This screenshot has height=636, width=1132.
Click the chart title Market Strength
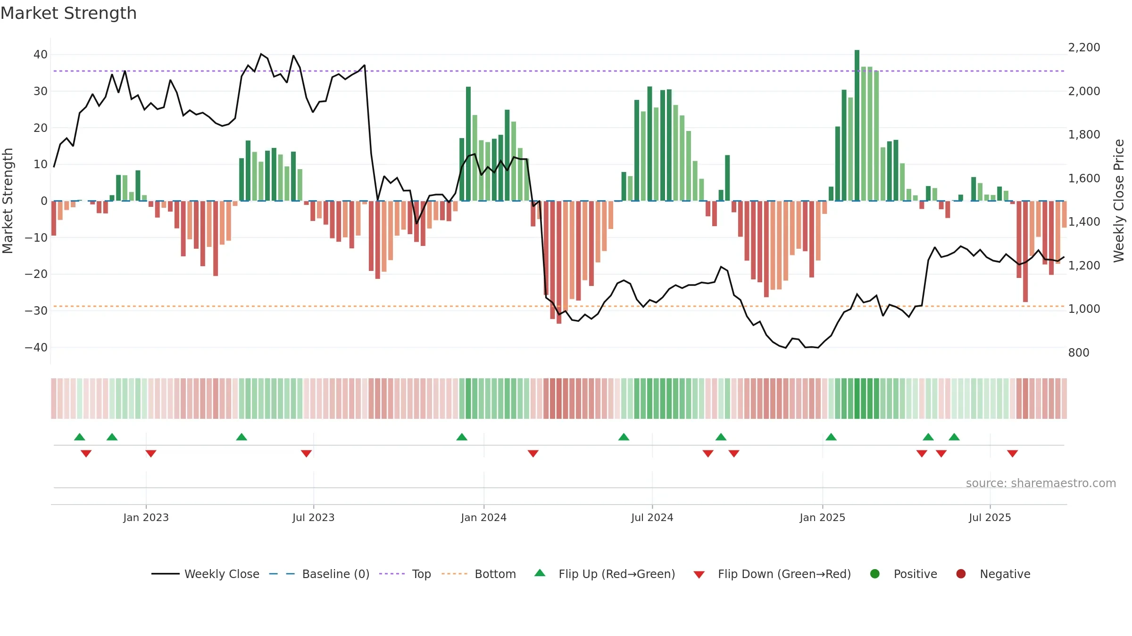click(68, 13)
